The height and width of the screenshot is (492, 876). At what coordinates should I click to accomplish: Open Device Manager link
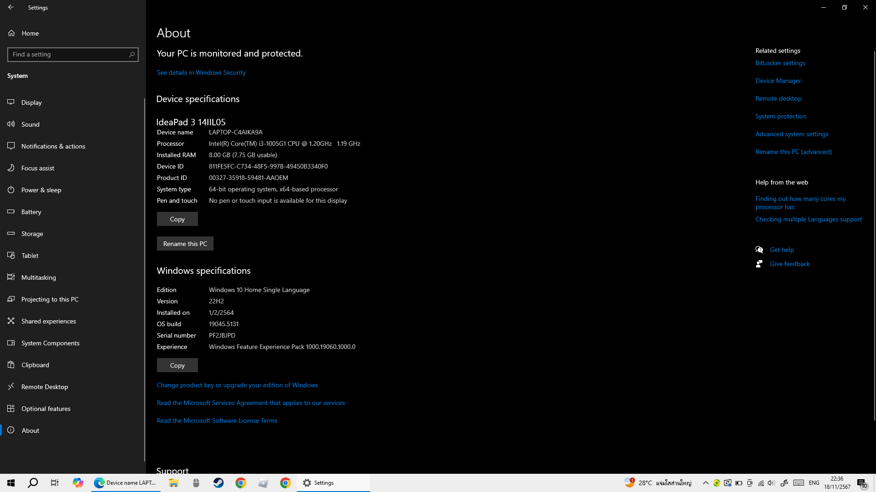(778, 81)
